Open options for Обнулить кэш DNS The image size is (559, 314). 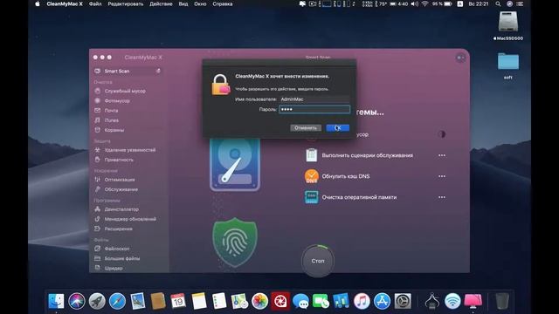442,176
